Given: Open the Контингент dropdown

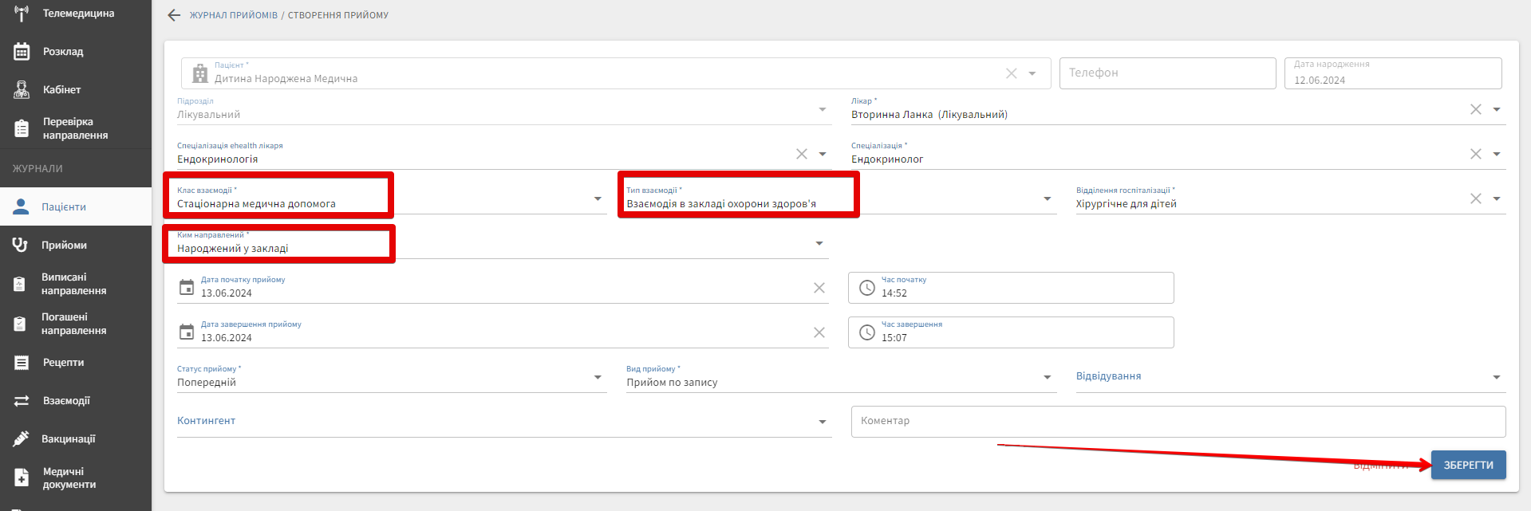Looking at the screenshot, I should coord(823,422).
